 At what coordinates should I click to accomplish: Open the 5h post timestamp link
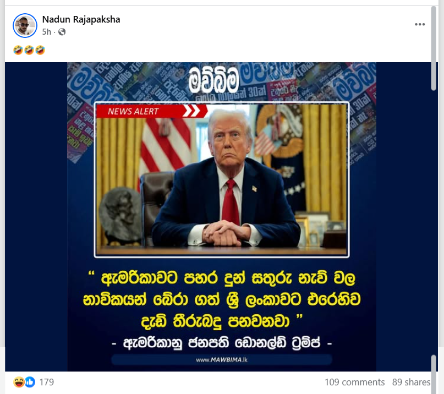click(x=46, y=32)
